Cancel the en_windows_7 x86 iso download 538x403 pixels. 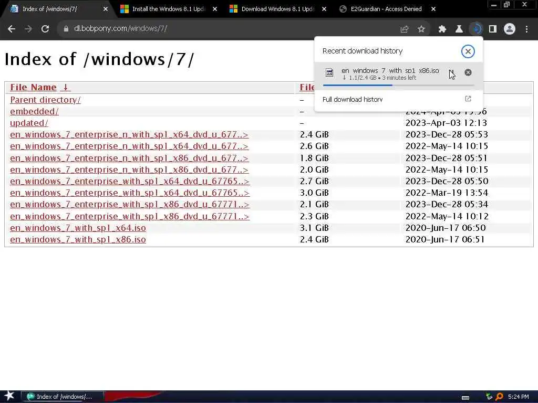468,72
